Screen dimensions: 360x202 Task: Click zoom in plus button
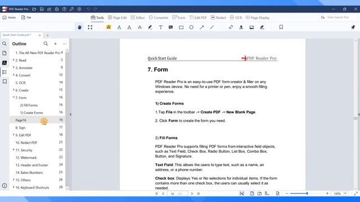tap(327, 194)
